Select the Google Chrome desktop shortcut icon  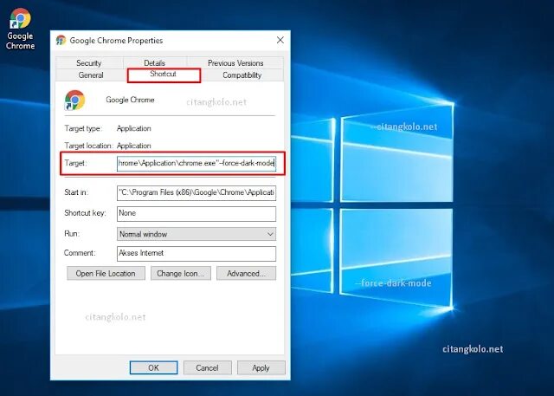pos(20,29)
